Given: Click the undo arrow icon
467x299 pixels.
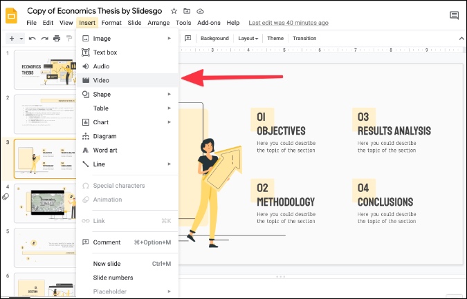Looking at the screenshot, I should [x=32, y=39].
